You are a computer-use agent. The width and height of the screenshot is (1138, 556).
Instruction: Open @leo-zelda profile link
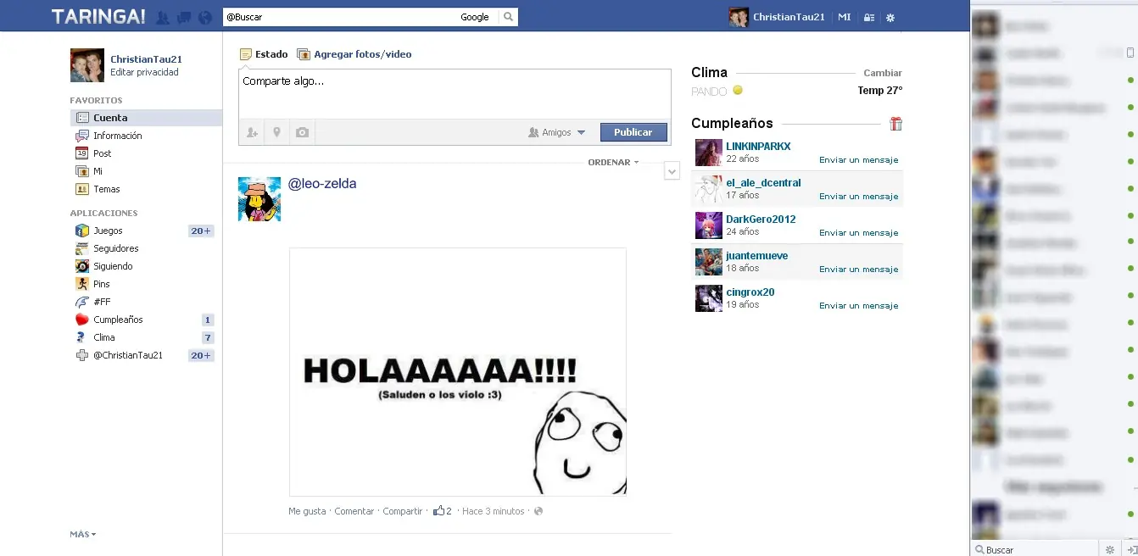coord(322,184)
